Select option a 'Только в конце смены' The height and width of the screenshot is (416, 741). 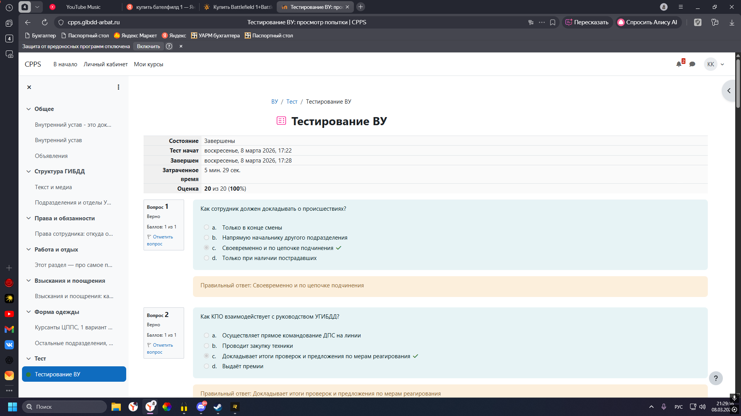(x=206, y=227)
